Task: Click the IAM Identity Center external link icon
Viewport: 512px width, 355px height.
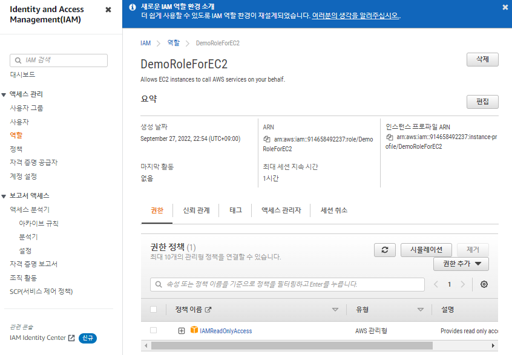Action: pos(71,338)
